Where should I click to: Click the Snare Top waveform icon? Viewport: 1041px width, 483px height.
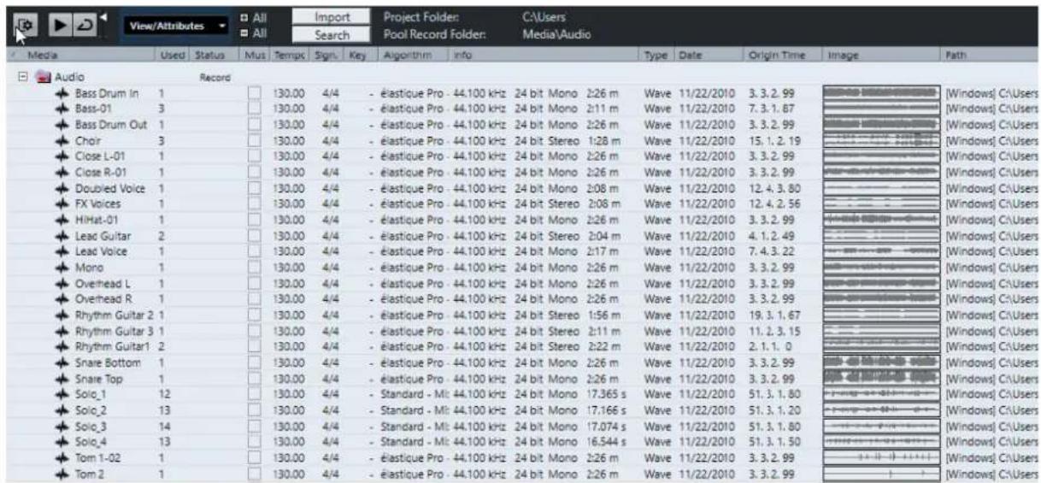point(61,379)
